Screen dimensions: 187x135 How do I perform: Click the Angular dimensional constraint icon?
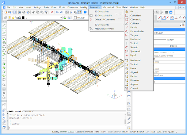click(x=127, y=84)
